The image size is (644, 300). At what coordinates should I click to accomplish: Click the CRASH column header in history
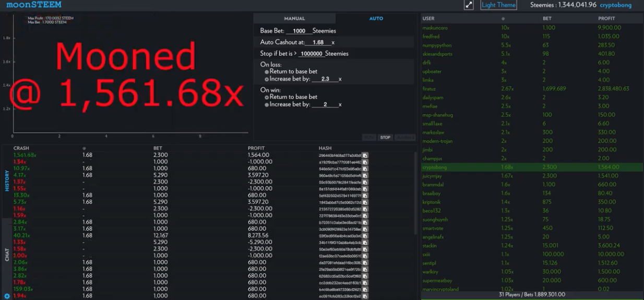[x=21, y=148]
